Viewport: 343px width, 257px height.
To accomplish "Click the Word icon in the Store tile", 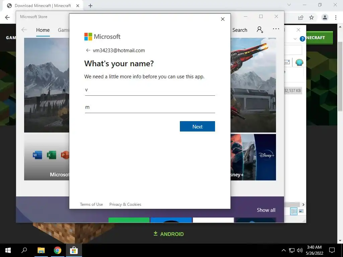I will pos(38,155).
